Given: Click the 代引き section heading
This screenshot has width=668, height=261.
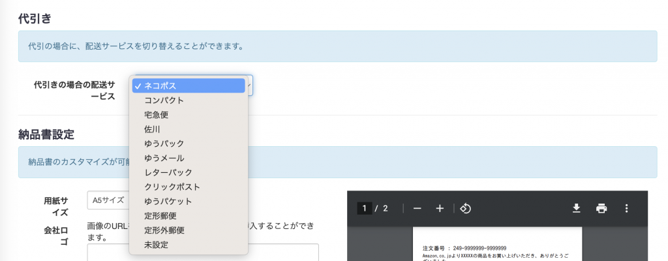Looking at the screenshot, I should [35, 19].
